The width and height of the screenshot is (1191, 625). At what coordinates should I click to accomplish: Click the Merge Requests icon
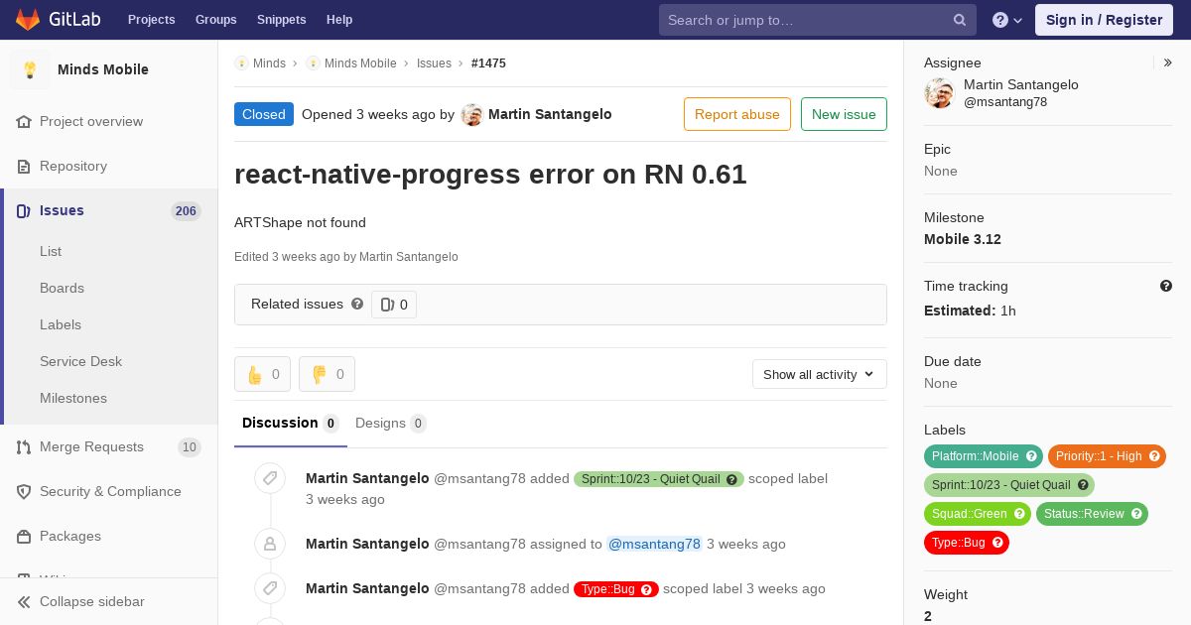point(24,446)
